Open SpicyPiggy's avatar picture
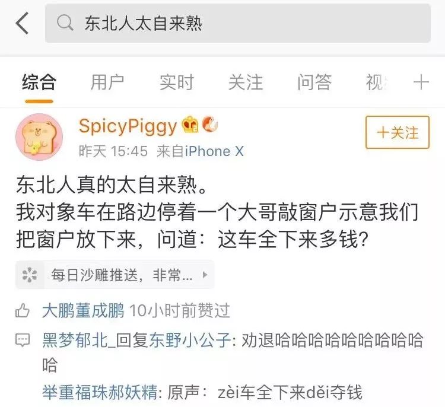The height and width of the screenshot is (407, 445). pos(39,137)
